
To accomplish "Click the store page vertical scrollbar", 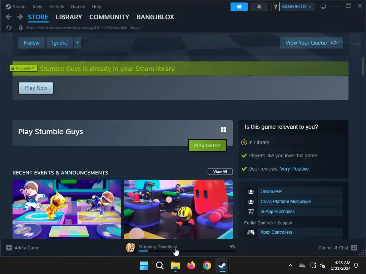I will pyautogui.click(x=363, y=66).
